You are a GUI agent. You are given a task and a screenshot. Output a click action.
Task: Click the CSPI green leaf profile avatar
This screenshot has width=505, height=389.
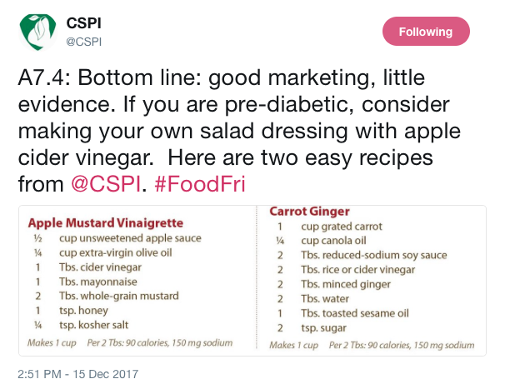pos(38,32)
